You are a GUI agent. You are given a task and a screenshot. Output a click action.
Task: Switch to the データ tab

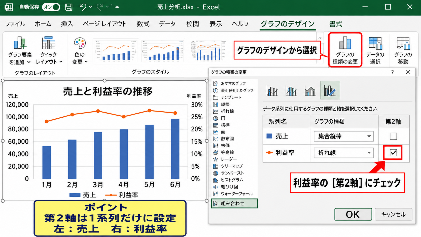[x=167, y=24]
